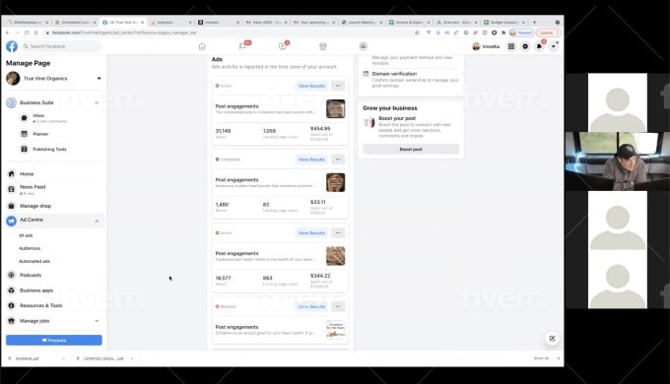Open the Pages flag icon
The image size is (670, 384).
coord(242,46)
